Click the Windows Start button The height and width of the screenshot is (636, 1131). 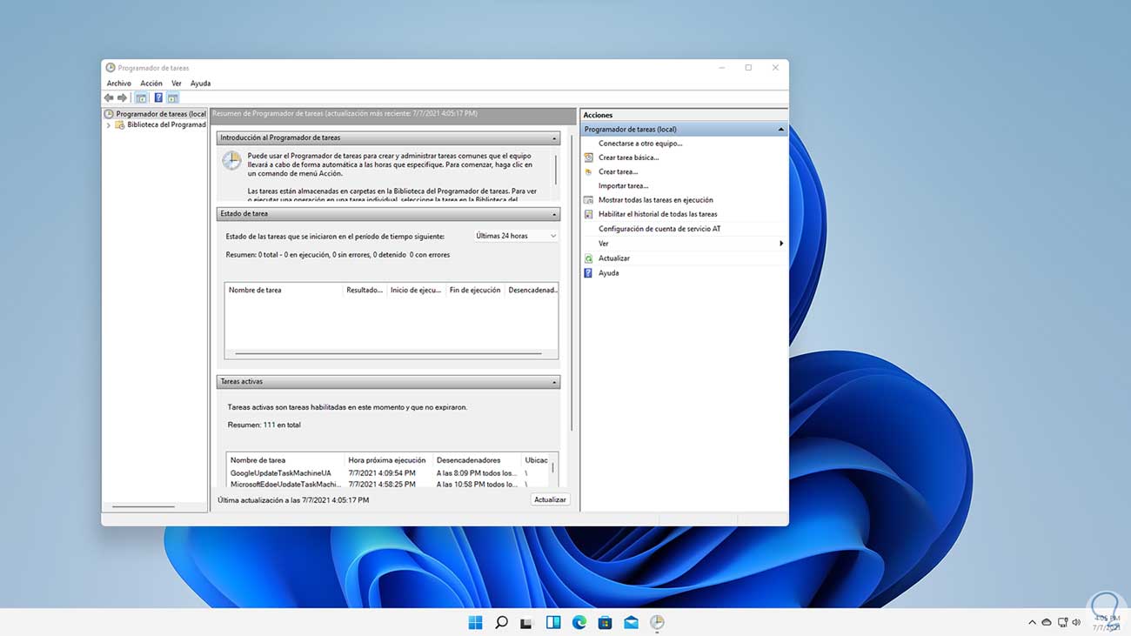click(x=475, y=622)
